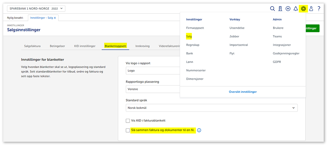This screenshot has width=327, height=145.
Task: Expand the Standard språk dropdown
Action: (212, 108)
